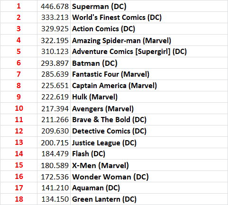228x205 pixels.
Task: Click the Adventure Comics [Supergirl] (DC) cell
Action: pos(149,52)
